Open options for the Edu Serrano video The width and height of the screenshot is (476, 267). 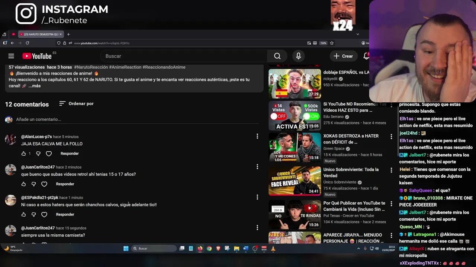click(x=391, y=105)
